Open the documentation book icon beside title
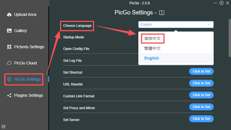231x130 pixels. (x=162, y=13)
